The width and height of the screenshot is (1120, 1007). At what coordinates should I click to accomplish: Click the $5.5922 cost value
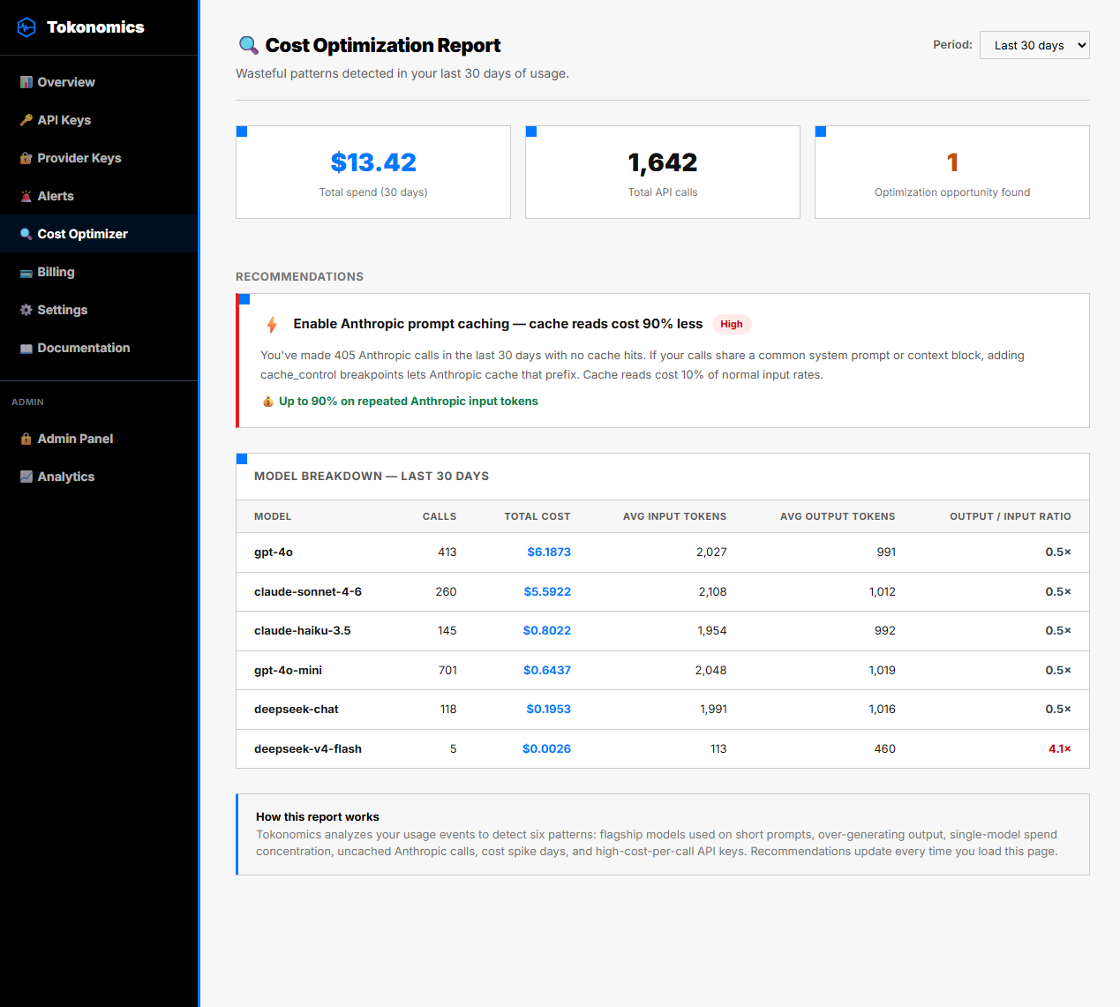(x=547, y=592)
